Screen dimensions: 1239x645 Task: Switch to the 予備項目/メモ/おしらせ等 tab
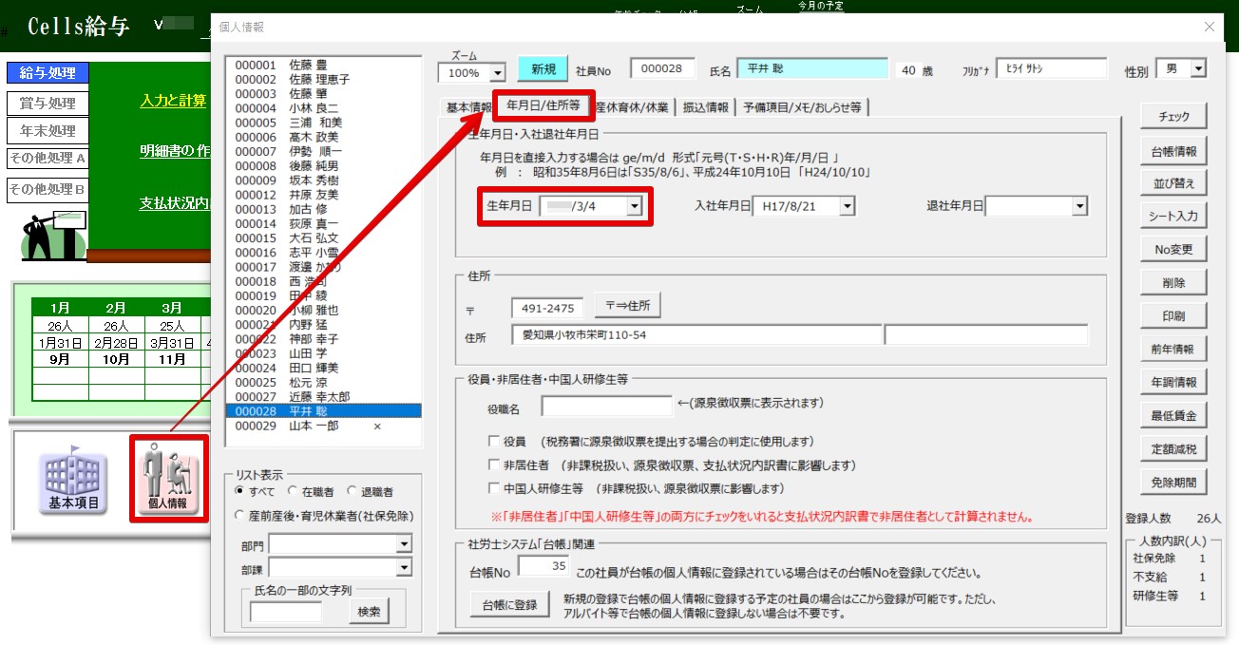tap(802, 107)
